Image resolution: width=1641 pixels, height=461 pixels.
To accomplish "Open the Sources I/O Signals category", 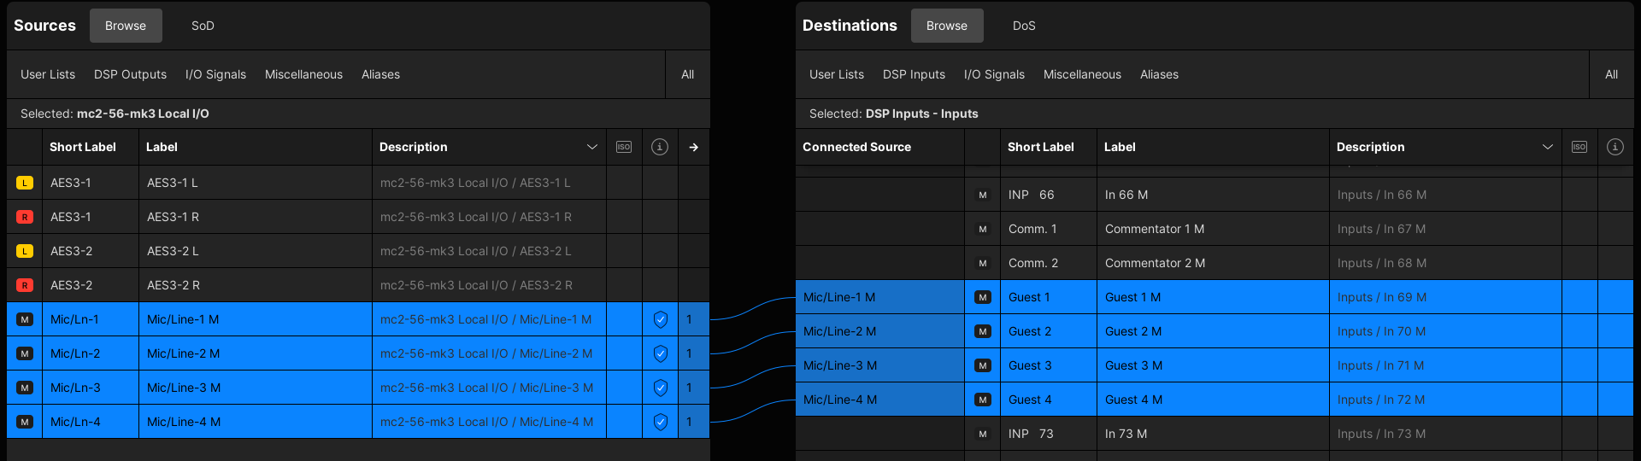I will [x=215, y=74].
